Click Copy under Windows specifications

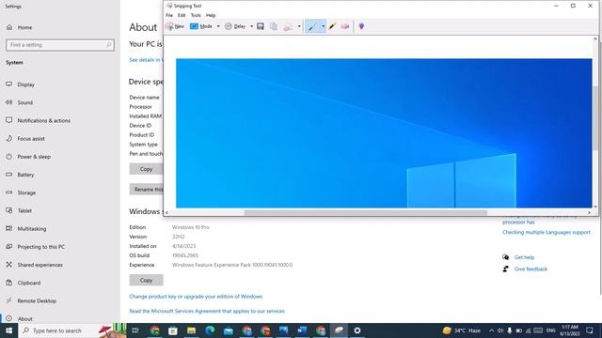click(x=146, y=280)
